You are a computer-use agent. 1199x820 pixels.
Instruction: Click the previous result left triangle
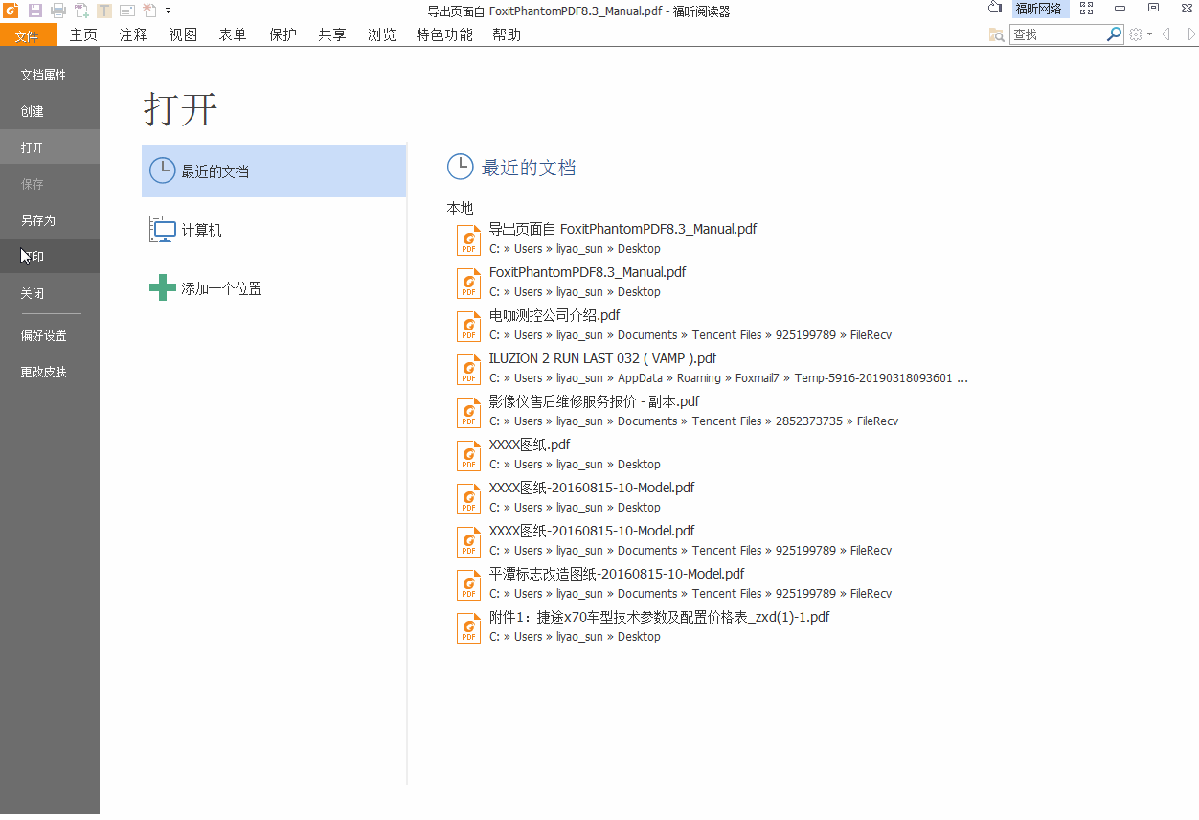click(1165, 34)
